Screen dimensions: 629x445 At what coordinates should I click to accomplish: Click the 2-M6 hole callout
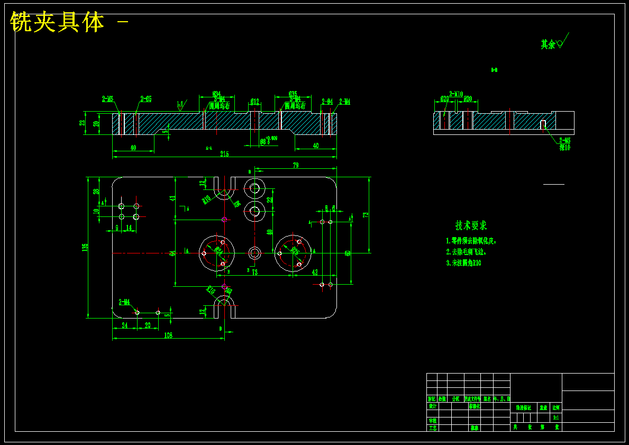click(x=107, y=99)
